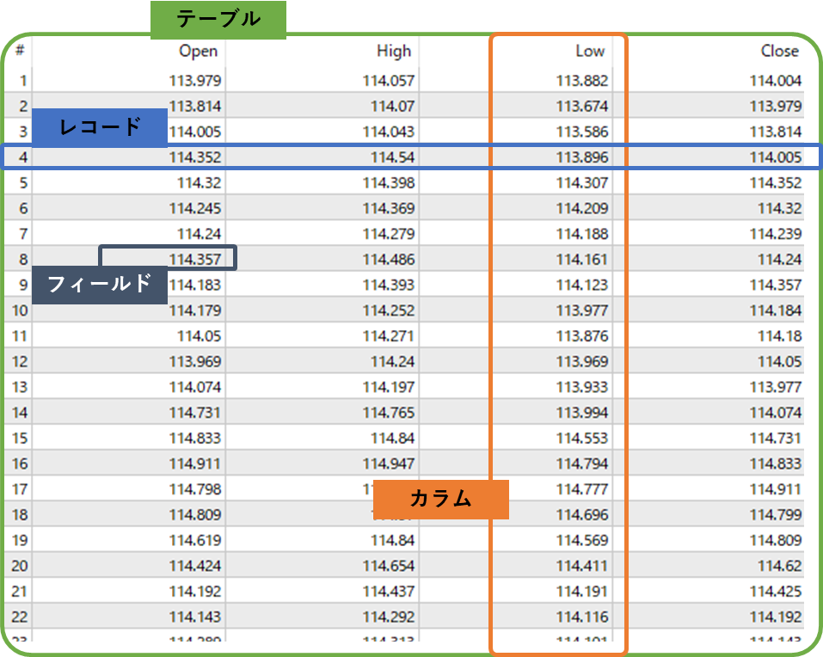Select Close value 114.192 in row 22
Screen dimensions: 823x657
(x=776, y=617)
